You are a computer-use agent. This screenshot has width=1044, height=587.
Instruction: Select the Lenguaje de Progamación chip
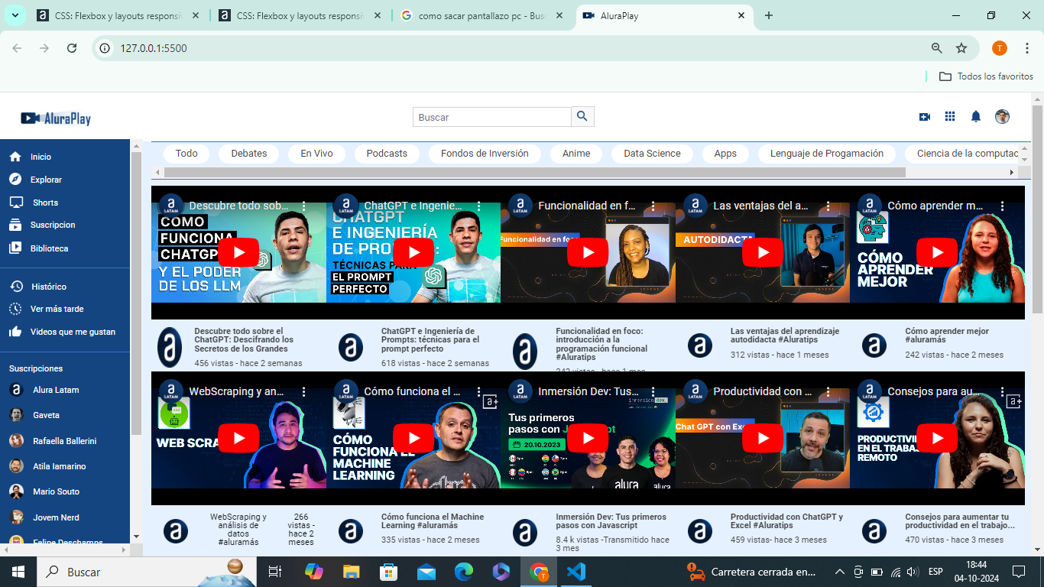coord(827,154)
